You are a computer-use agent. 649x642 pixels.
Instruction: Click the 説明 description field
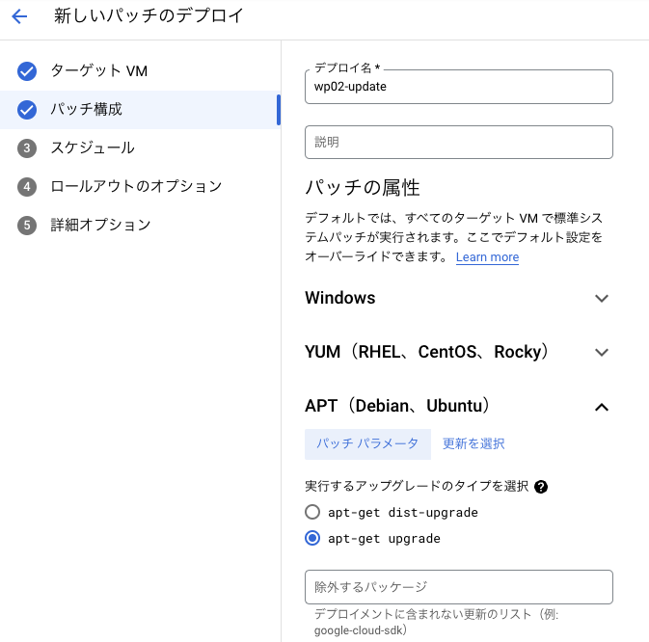point(459,143)
